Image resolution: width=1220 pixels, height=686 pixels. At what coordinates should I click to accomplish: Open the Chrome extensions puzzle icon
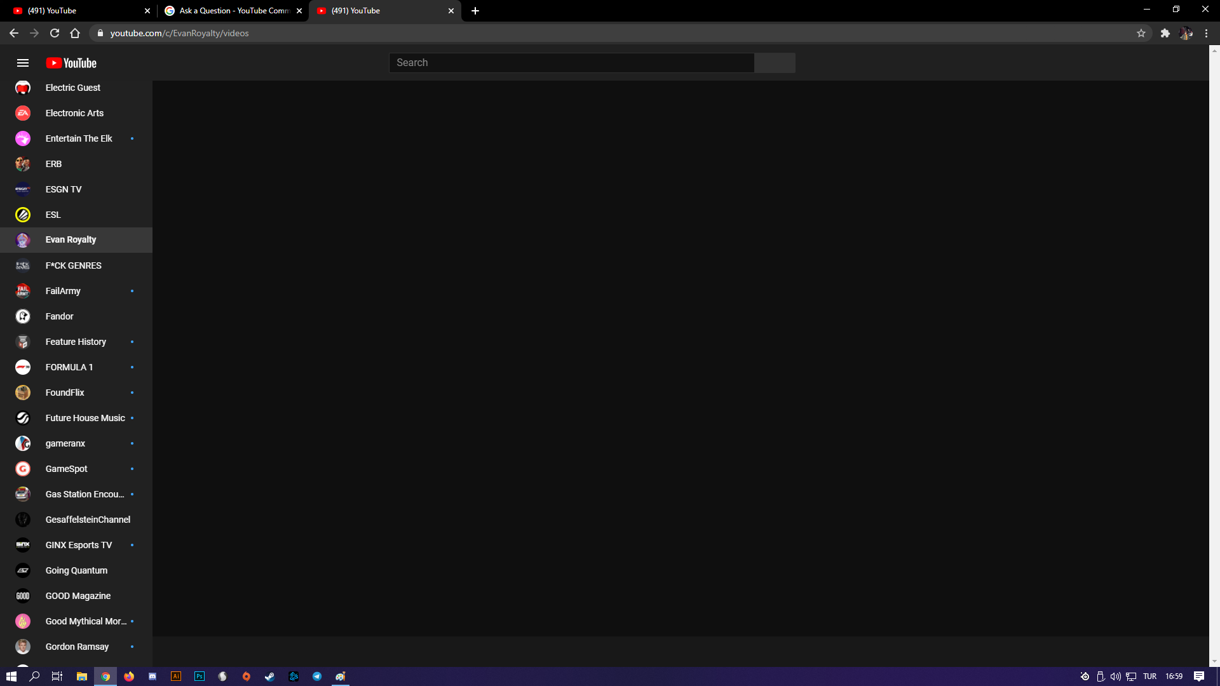click(1165, 33)
